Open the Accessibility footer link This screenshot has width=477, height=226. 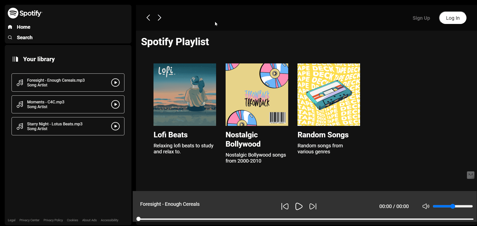(109, 220)
